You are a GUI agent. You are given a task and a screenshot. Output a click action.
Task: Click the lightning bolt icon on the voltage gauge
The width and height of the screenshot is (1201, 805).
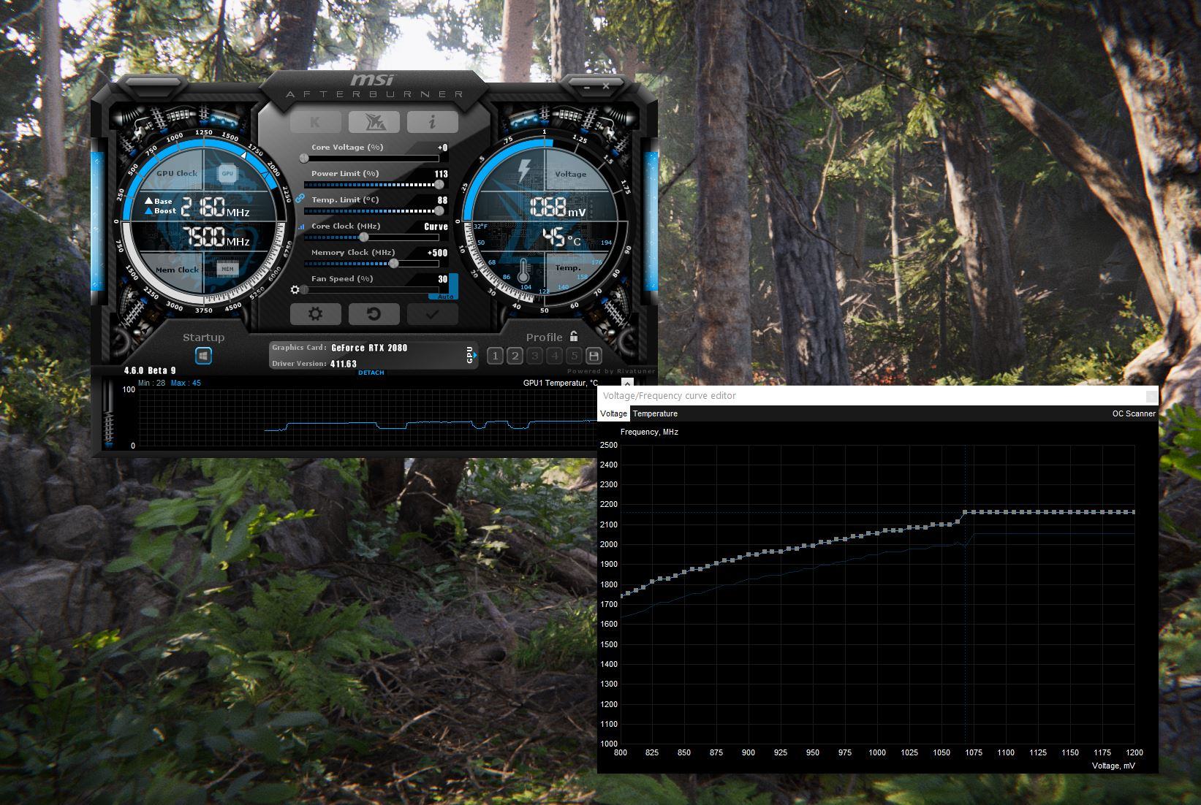[x=524, y=171]
